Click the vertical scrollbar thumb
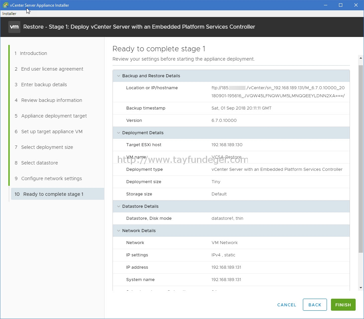 coord(361,159)
